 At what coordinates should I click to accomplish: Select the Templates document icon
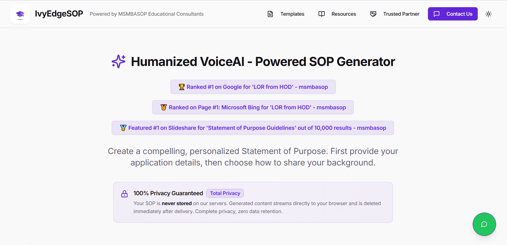pos(270,14)
